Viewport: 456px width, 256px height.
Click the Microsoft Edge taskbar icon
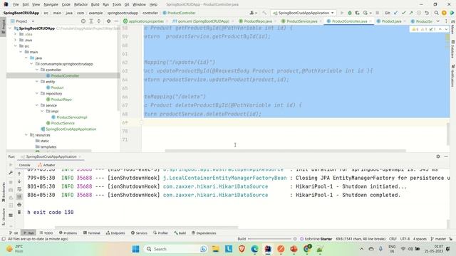click(255, 249)
